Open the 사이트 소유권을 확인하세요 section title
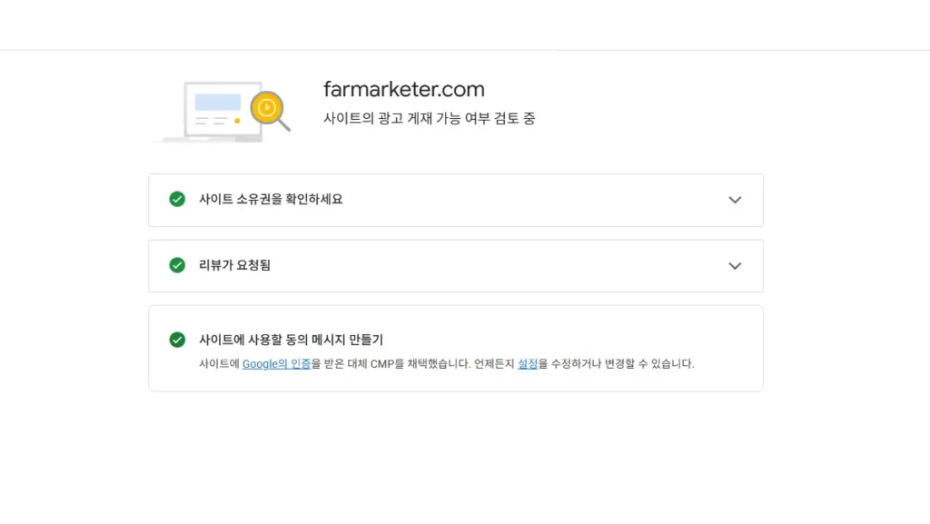 click(x=271, y=200)
